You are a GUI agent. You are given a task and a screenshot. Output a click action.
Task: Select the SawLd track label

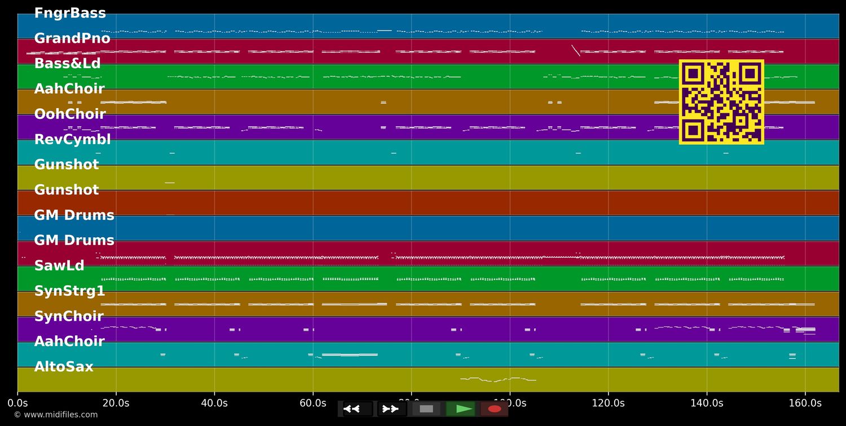[59, 266]
